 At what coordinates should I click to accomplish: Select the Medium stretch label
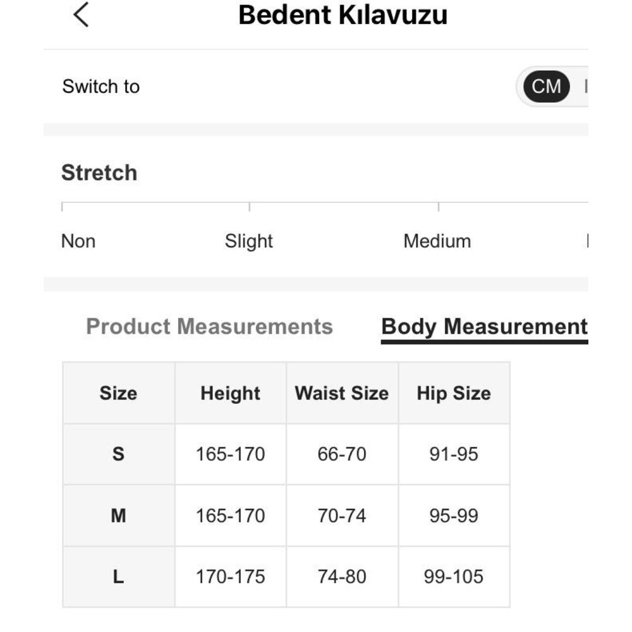pyautogui.click(x=437, y=241)
